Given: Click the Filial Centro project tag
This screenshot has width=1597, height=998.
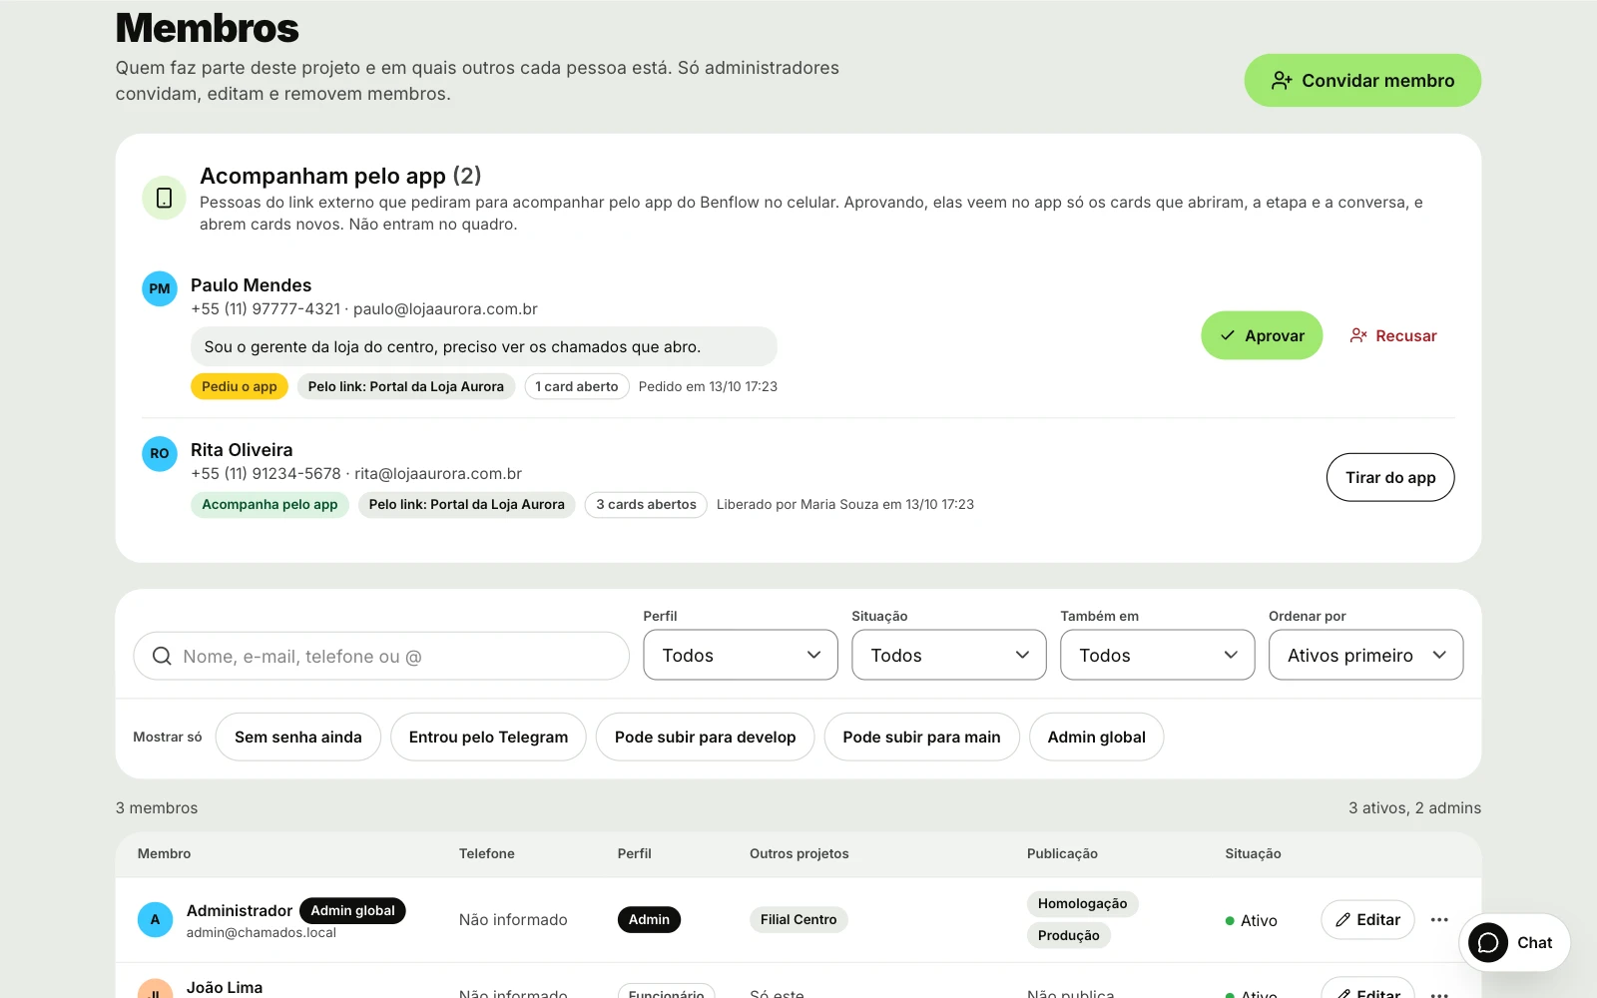Looking at the screenshot, I should pos(798,919).
